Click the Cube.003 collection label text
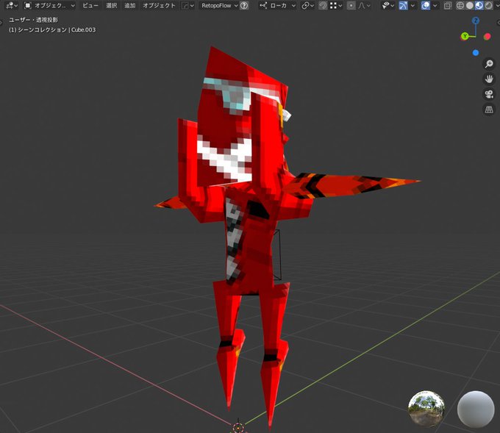 (x=83, y=29)
